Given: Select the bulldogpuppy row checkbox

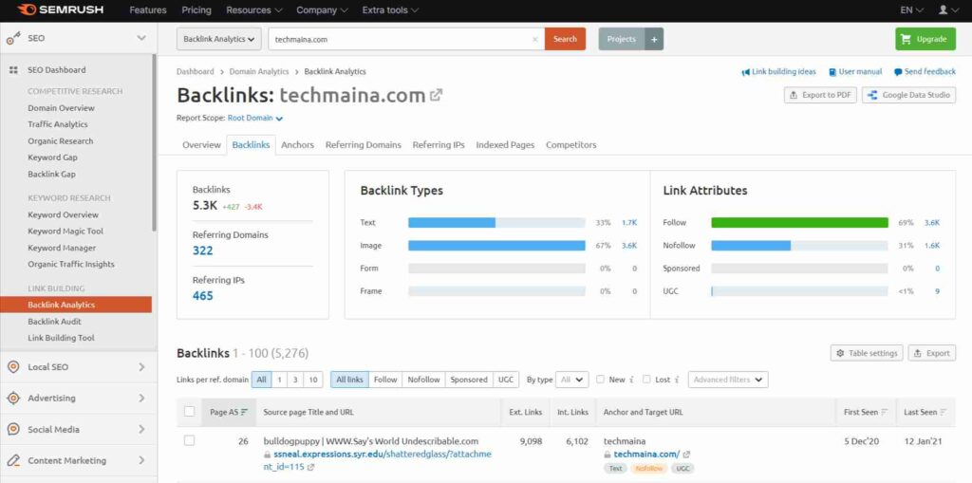Looking at the screenshot, I should [x=189, y=441].
